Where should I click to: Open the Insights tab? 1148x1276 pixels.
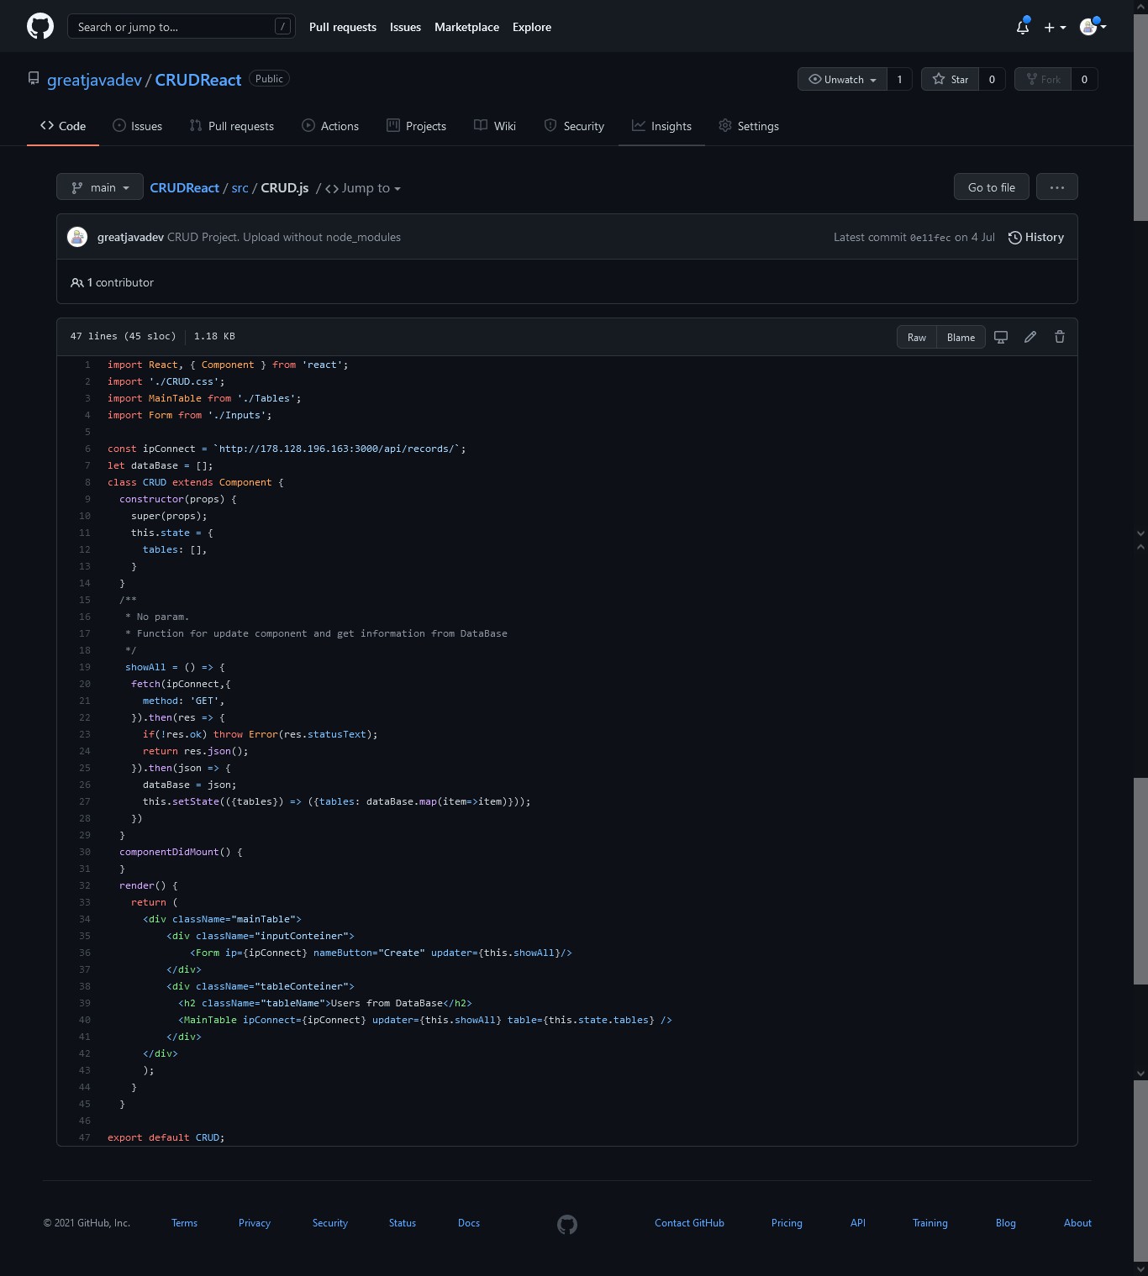point(661,126)
